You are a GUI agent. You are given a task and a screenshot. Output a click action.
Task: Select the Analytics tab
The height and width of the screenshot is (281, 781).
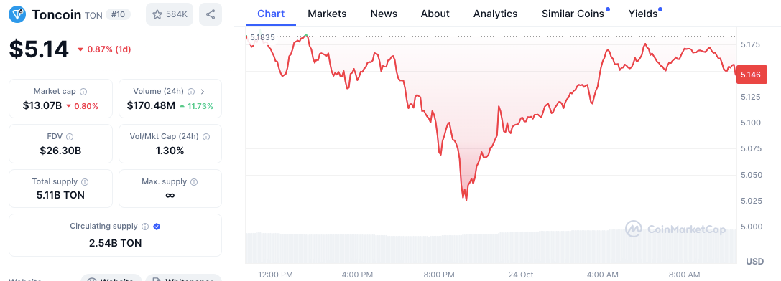pos(495,14)
